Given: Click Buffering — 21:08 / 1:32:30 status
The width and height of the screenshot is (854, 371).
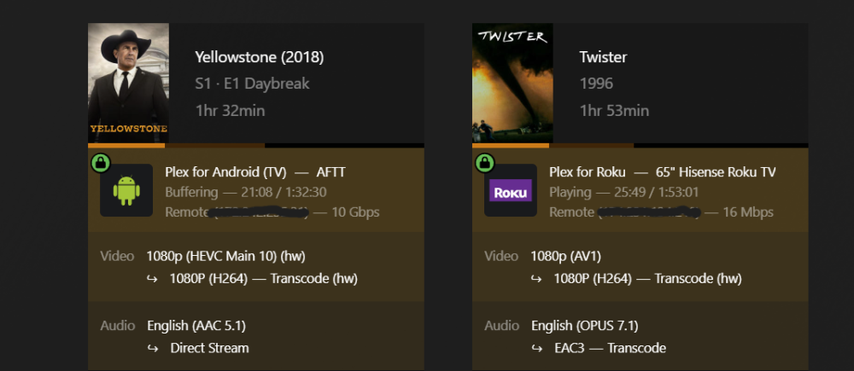Looking at the screenshot, I should (246, 192).
